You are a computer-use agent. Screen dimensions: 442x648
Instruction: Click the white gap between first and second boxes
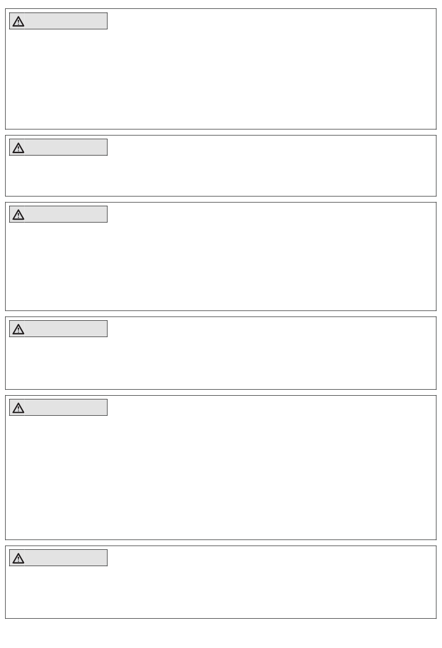(221, 132)
